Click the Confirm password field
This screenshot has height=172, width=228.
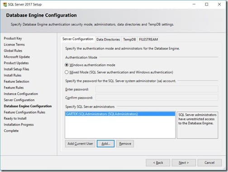tap(157, 98)
